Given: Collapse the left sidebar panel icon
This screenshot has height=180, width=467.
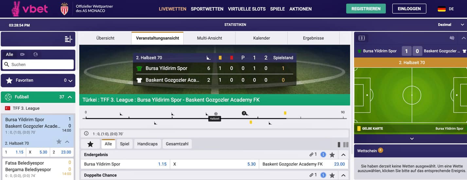Looking at the screenshot, I should coord(68,39).
